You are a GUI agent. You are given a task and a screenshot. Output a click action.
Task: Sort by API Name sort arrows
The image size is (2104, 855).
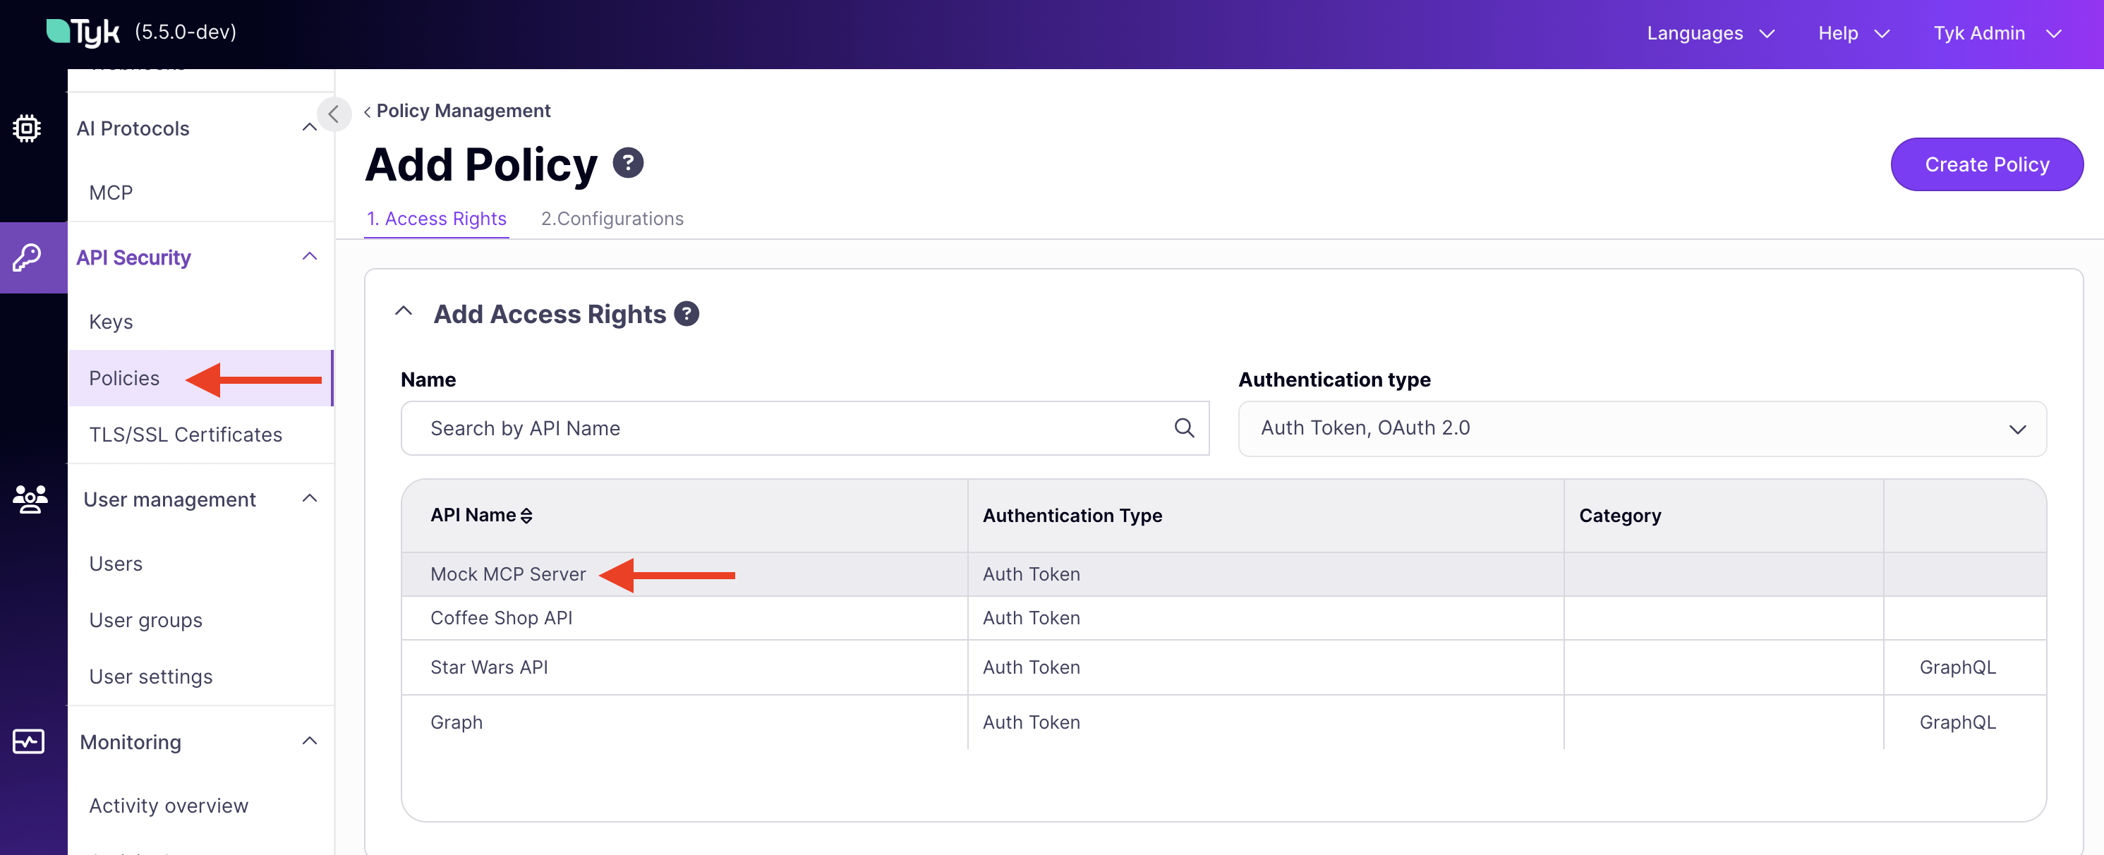point(526,515)
